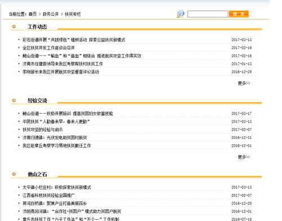This screenshot has height=221, width=282.
Task: Click date 2017-02-16 of 全区扶贫开发 article
Action: tap(241, 48)
